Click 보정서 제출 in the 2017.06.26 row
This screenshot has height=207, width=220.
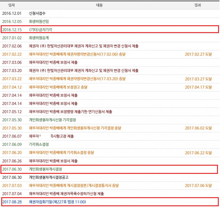(x=69, y=161)
